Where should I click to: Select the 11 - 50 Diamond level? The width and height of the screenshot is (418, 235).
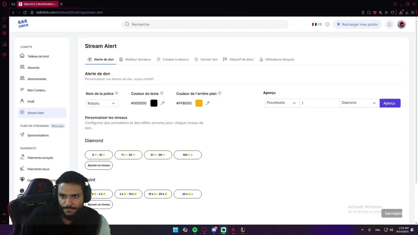point(128,155)
